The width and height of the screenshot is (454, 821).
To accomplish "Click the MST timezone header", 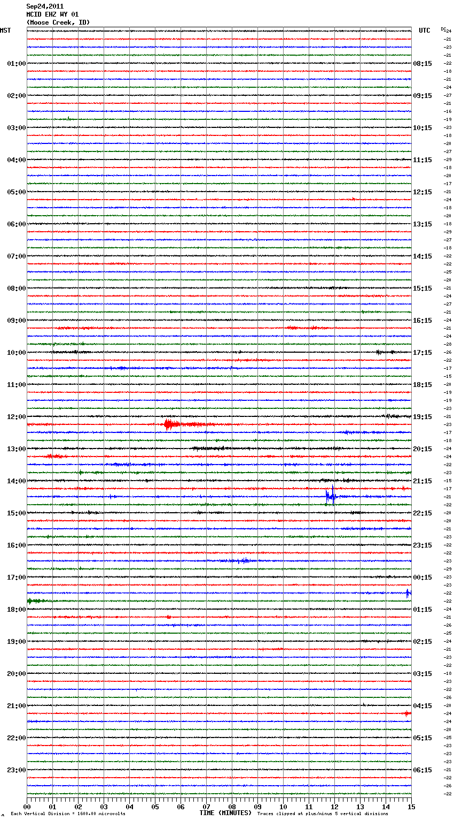I will (x=5, y=31).
